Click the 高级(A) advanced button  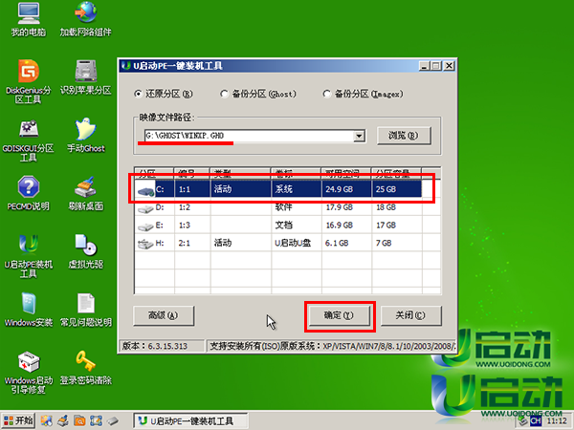[164, 315]
